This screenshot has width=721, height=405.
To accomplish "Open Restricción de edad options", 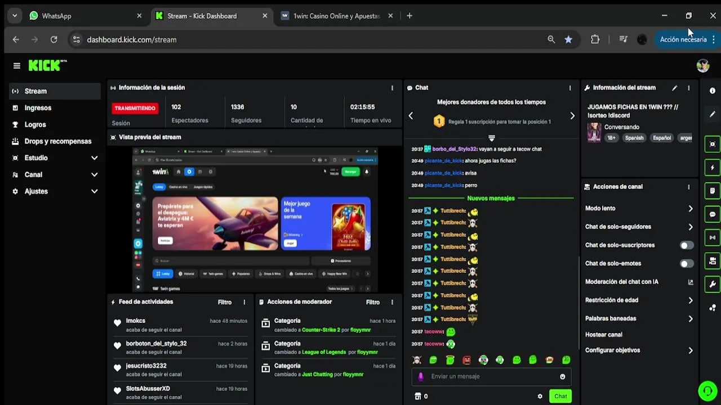I will pyautogui.click(x=639, y=300).
